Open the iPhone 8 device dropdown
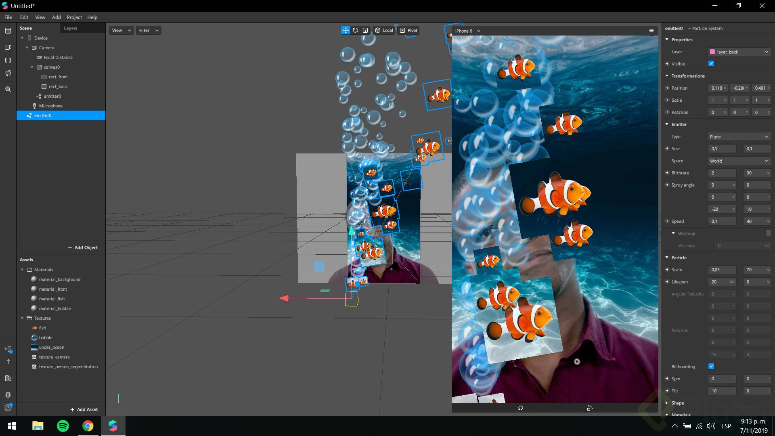This screenshot has width=775, height=436. coord(467,31)
